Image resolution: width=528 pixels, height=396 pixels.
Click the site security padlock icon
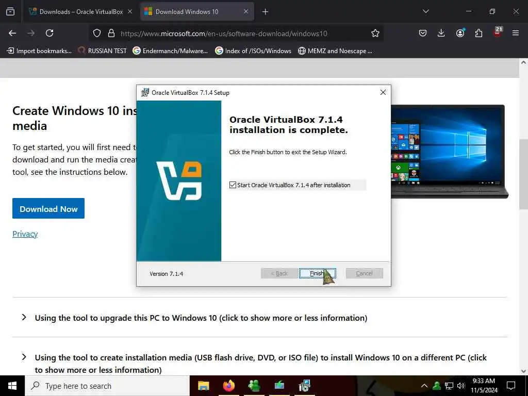(111, 33)
